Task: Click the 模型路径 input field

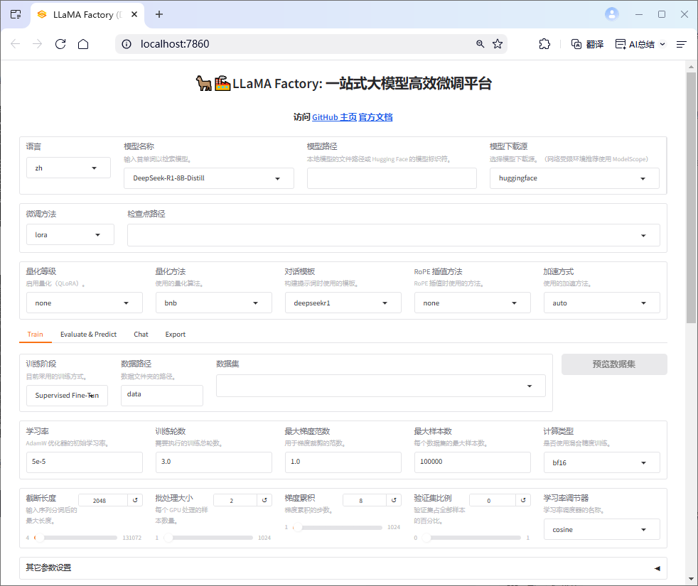Action: click(392, 178)
